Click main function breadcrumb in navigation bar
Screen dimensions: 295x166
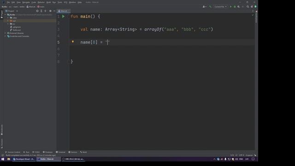point(41,6)
